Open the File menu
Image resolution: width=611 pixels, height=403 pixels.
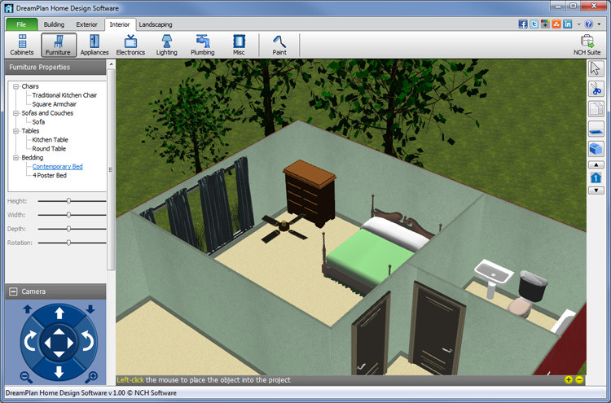coord(21,24)
